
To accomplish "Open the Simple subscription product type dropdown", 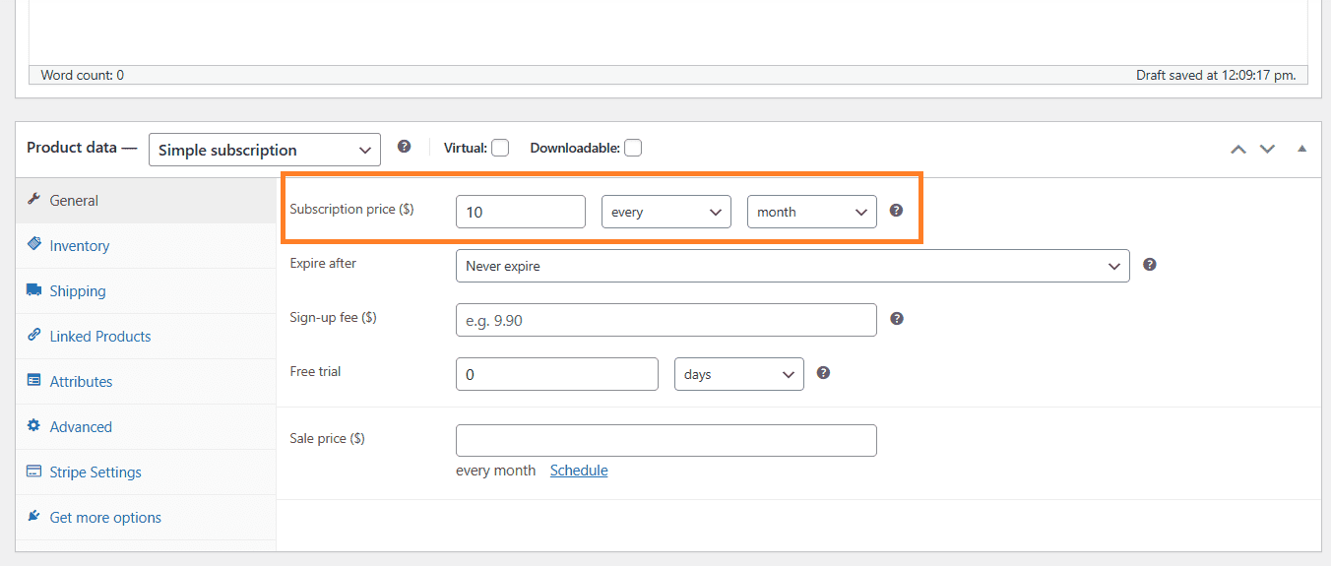I will [265, 150].
